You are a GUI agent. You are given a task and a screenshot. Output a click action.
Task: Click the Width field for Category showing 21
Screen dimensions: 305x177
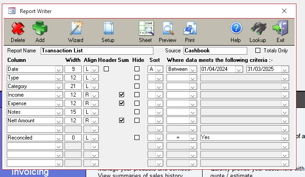pyautogui.click(x=73, y=86)
